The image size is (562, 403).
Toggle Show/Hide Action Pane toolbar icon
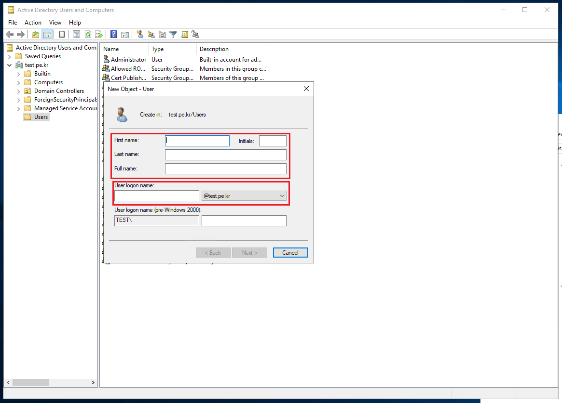click(x=125, y=34)
